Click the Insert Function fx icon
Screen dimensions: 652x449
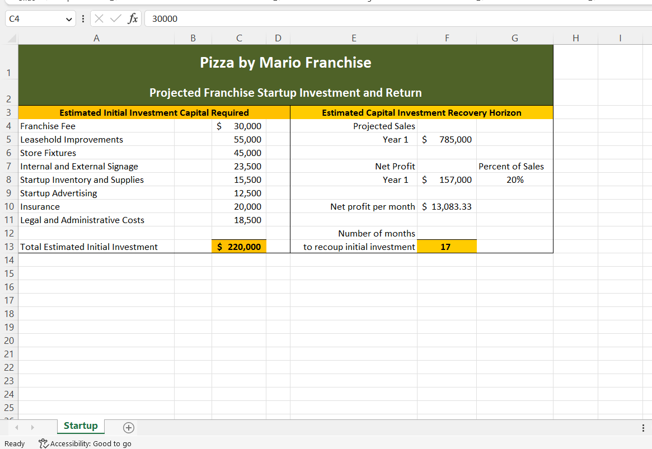(x=133, y=18)
